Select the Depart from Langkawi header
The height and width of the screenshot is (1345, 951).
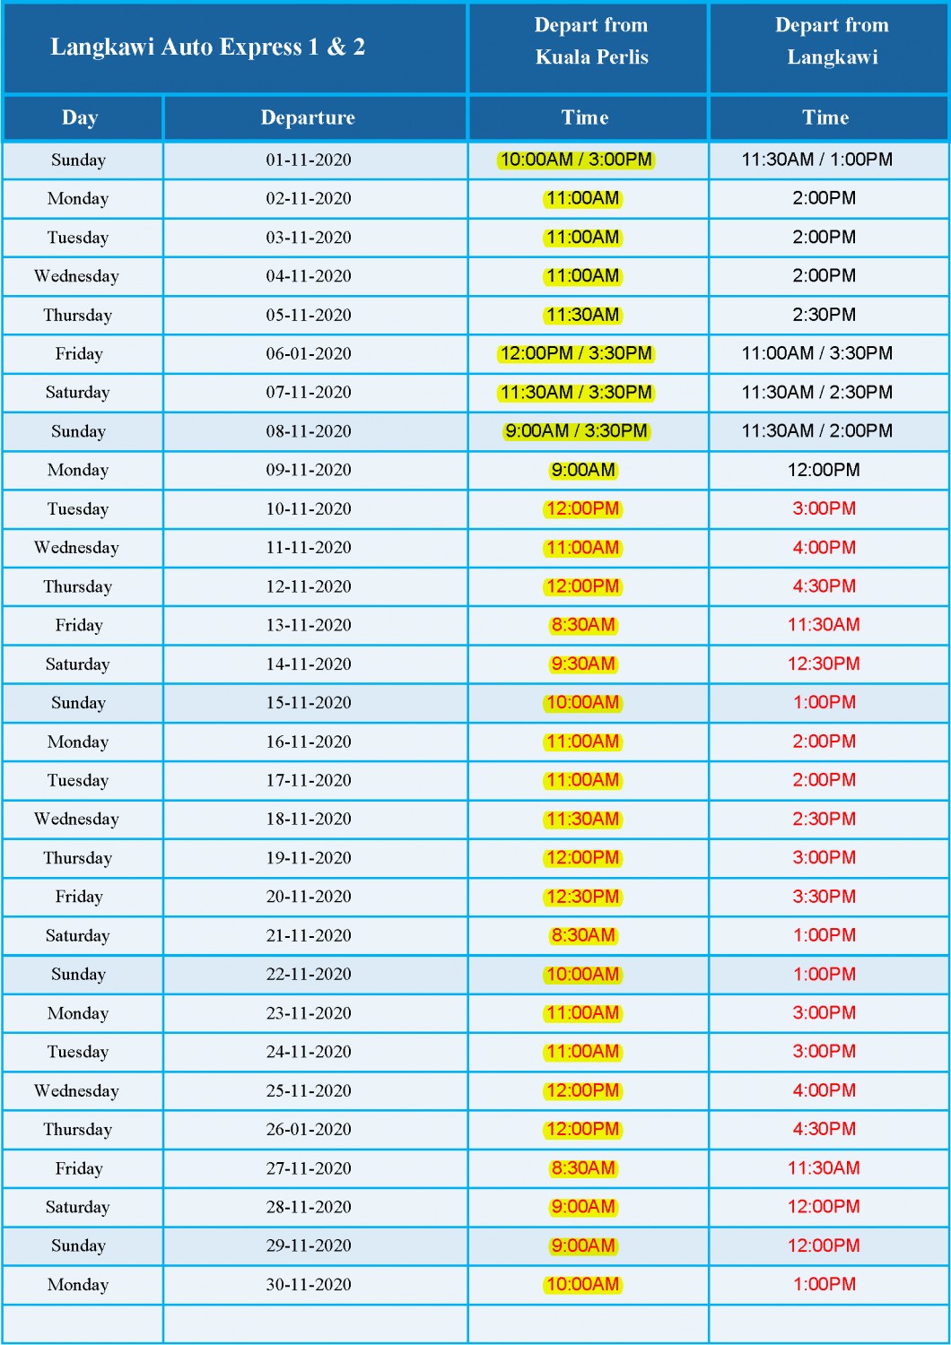(x=832, y=41)
